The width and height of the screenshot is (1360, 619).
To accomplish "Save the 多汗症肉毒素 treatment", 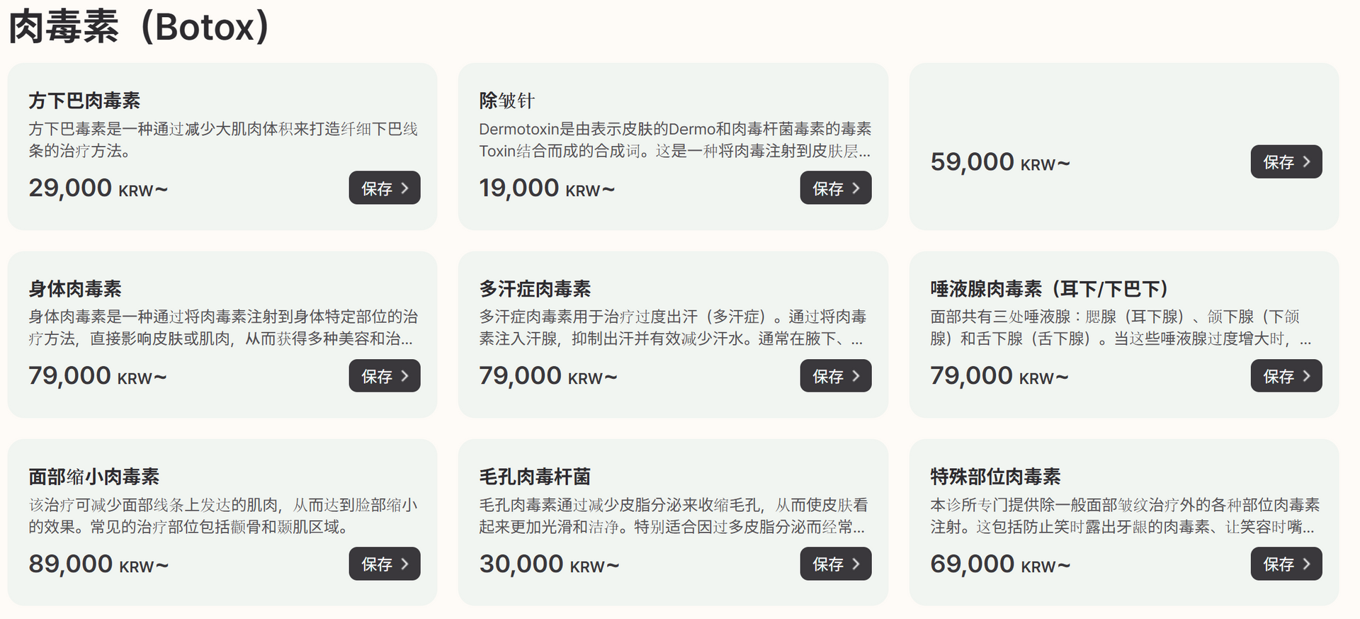I will point(835,376).
